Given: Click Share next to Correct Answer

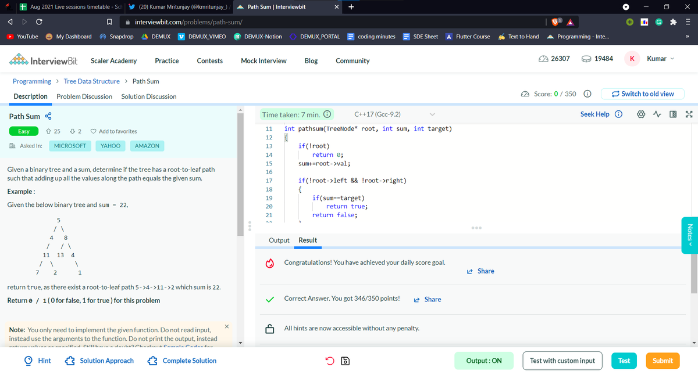Looking at the screenshot, I should [x=427, y=300].
